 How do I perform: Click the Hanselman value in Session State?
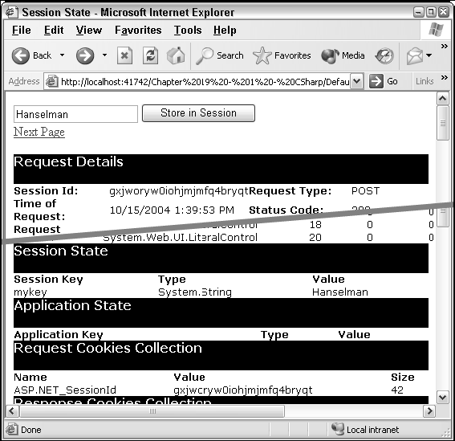[x=340, y=292]
